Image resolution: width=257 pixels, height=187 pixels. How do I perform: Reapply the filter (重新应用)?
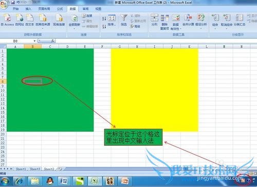point(138,21)
